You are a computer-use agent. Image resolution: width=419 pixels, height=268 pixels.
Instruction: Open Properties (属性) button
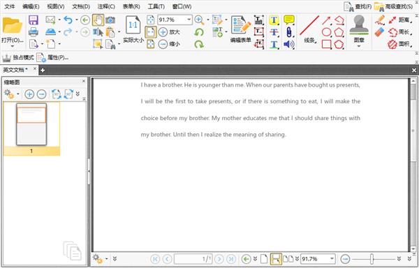(52, 57)
